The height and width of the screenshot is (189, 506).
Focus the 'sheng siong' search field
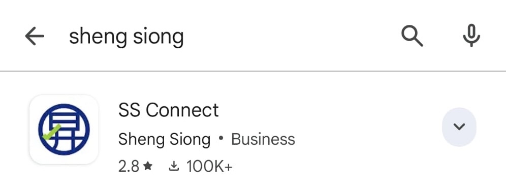tap(226, 36)
